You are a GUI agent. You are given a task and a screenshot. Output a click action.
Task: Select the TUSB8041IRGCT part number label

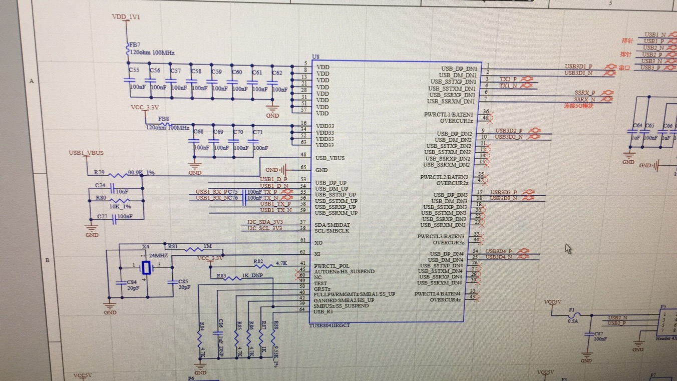(x=329, y=325)
